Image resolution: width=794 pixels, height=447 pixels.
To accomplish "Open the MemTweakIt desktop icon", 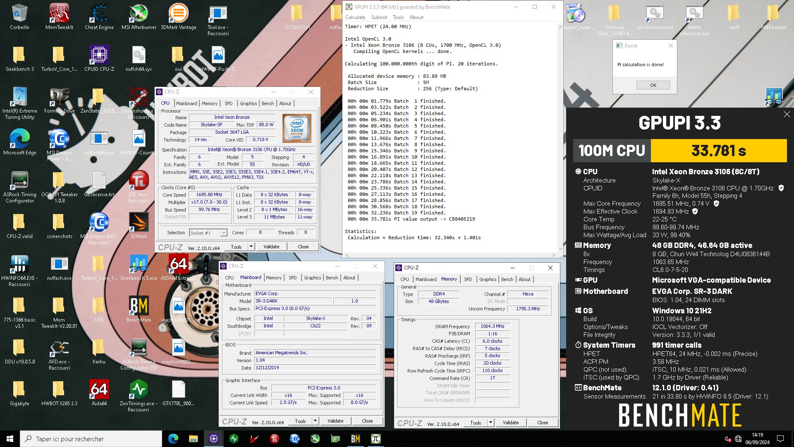I will [59, 17].
